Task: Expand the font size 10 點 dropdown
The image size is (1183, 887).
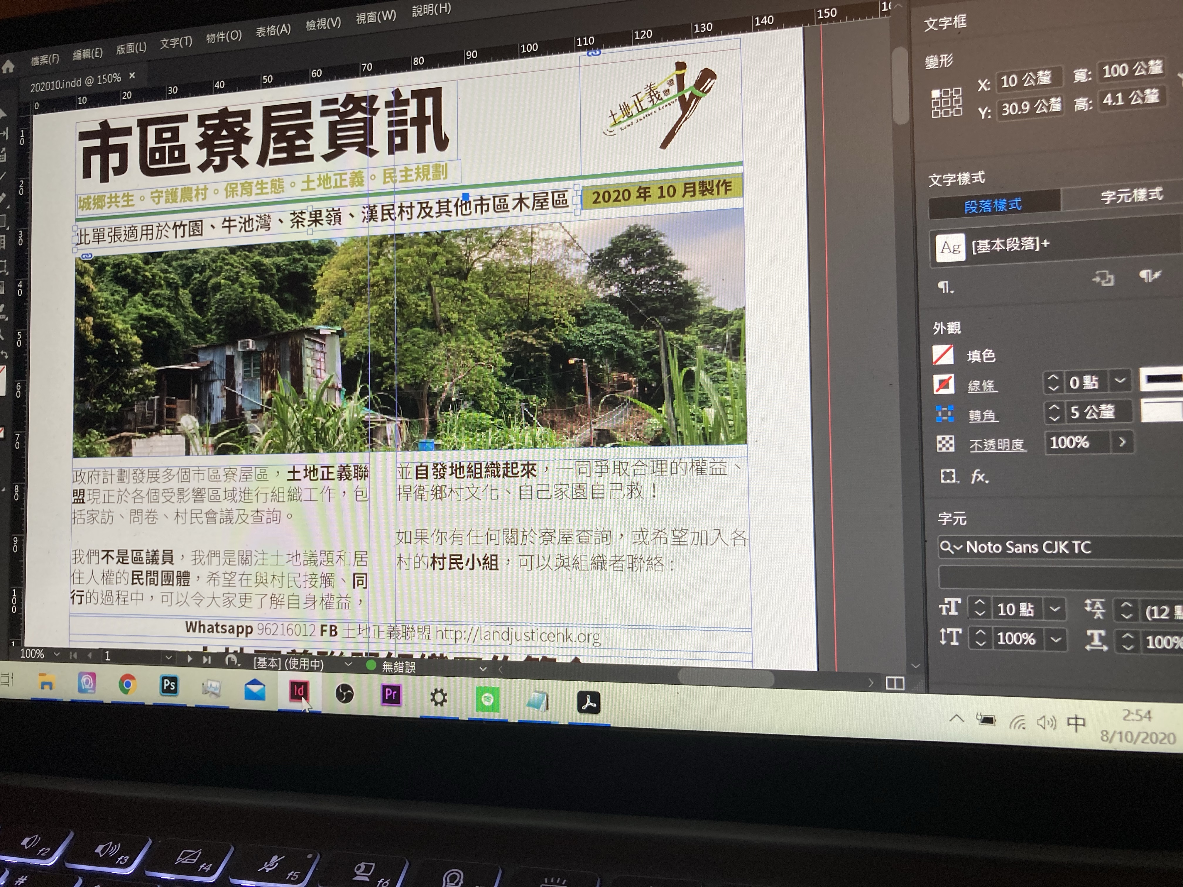Action: coord(1055,609)
